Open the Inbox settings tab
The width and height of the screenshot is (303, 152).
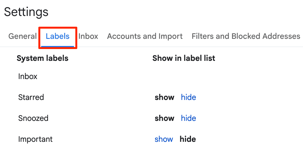pos(88,36)
